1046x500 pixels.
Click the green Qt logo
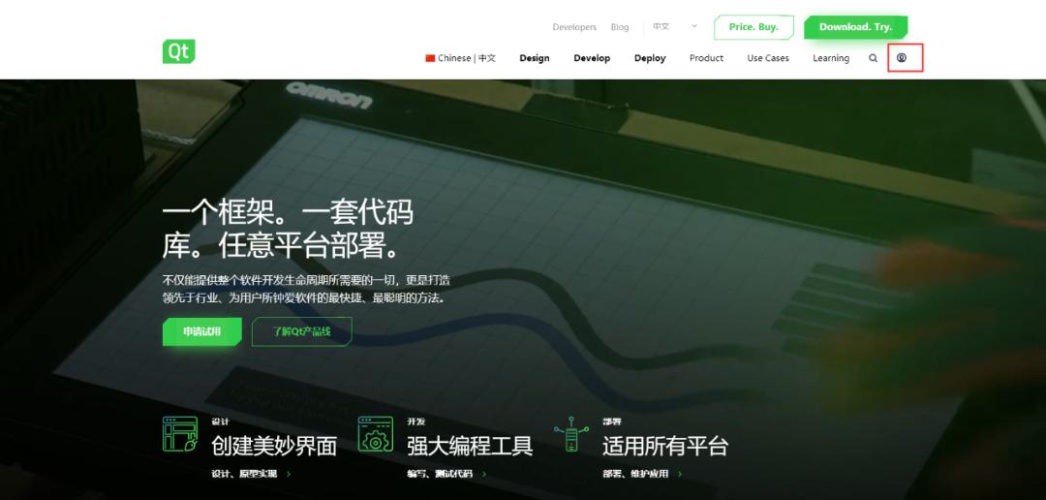[179, 51]
